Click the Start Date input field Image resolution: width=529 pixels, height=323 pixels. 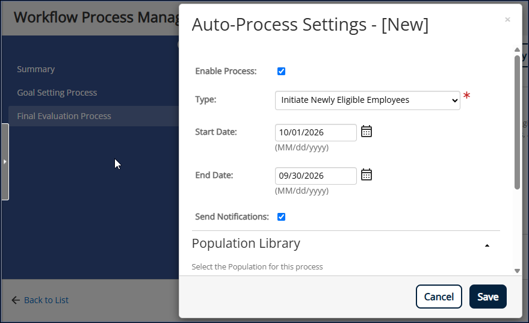(316, 132)
